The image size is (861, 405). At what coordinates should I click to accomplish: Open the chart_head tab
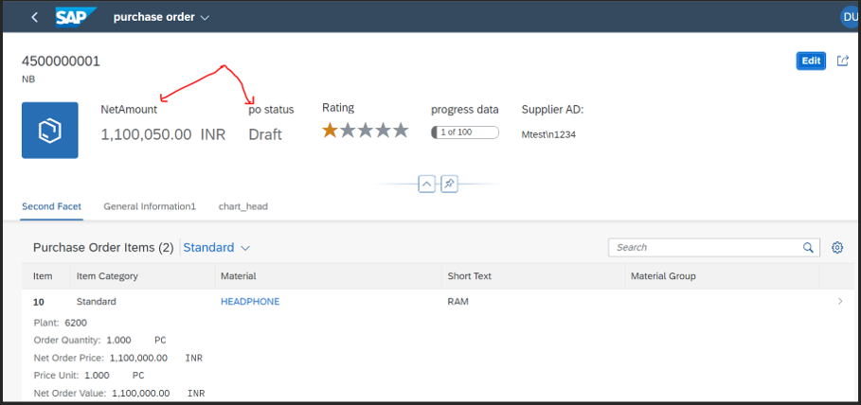coord(243,206)
